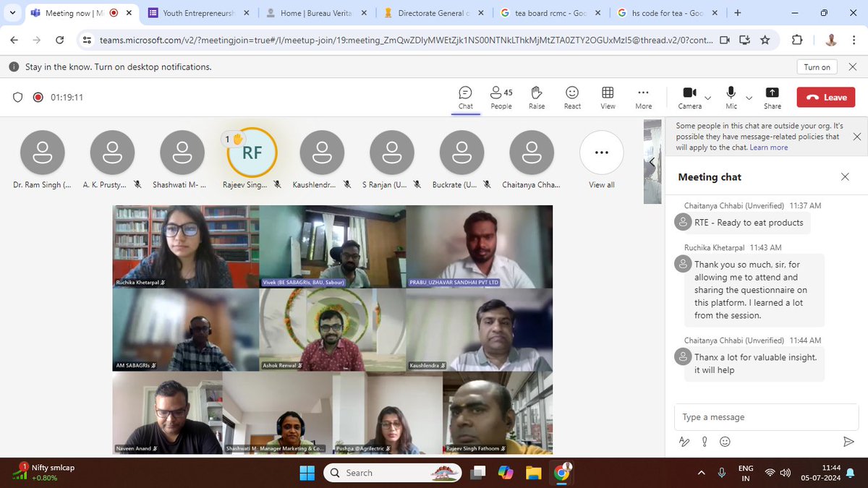Leave the meeting
Viewport: 868px width, 488px height.
point(825,98)
